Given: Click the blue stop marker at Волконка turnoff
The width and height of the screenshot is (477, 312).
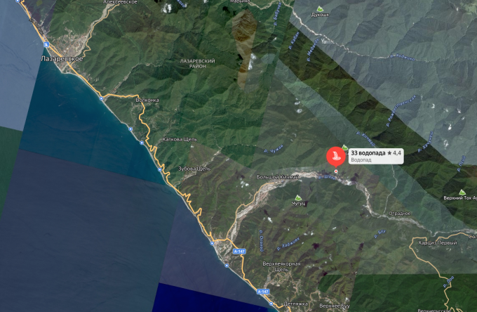Looking at the screenshot, I should (101, 98).
